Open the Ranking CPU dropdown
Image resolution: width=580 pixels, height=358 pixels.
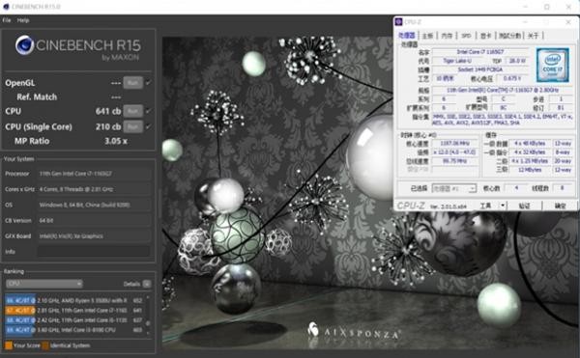pos(44,284)
